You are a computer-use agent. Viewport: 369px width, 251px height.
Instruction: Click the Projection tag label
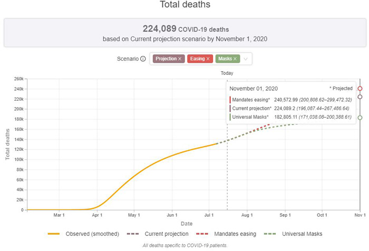point(166,59)
